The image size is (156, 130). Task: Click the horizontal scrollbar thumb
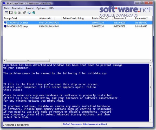click(x=28, y=61)
